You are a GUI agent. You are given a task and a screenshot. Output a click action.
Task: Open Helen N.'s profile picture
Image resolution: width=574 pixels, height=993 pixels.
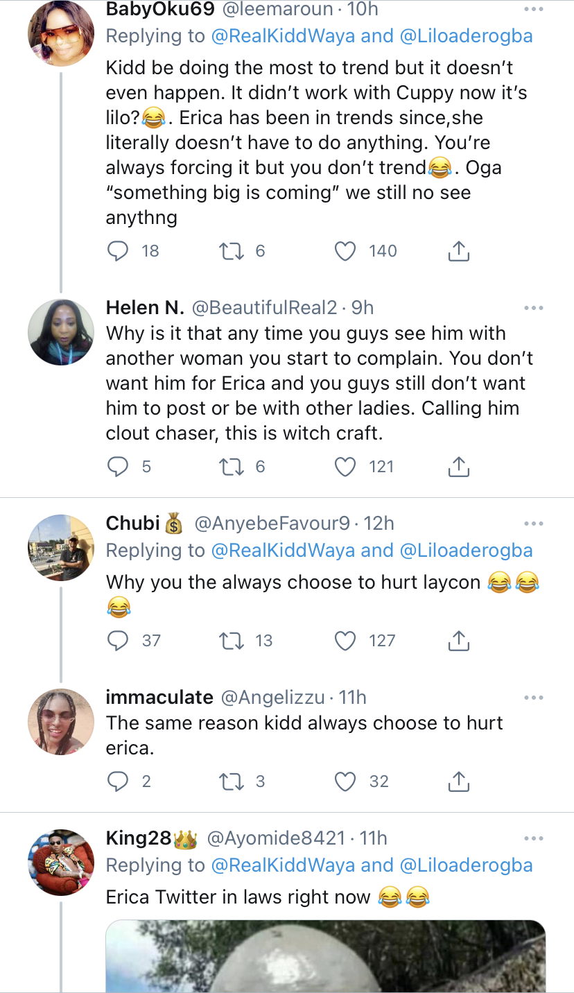61,331
